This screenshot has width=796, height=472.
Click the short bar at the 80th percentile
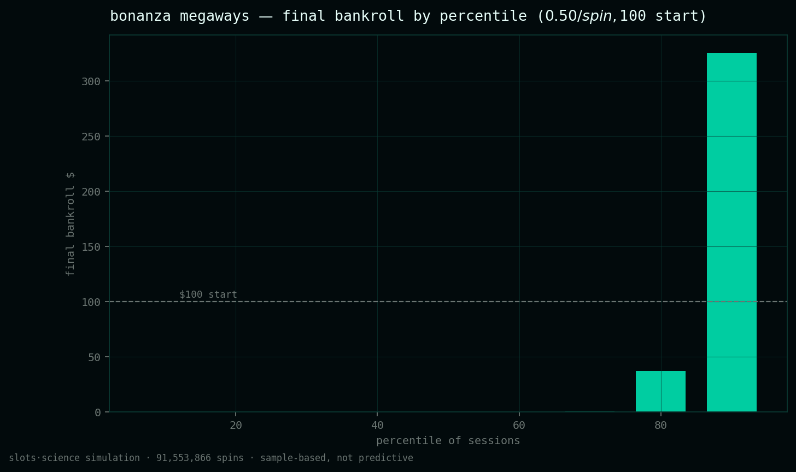(x=660, y=391)
